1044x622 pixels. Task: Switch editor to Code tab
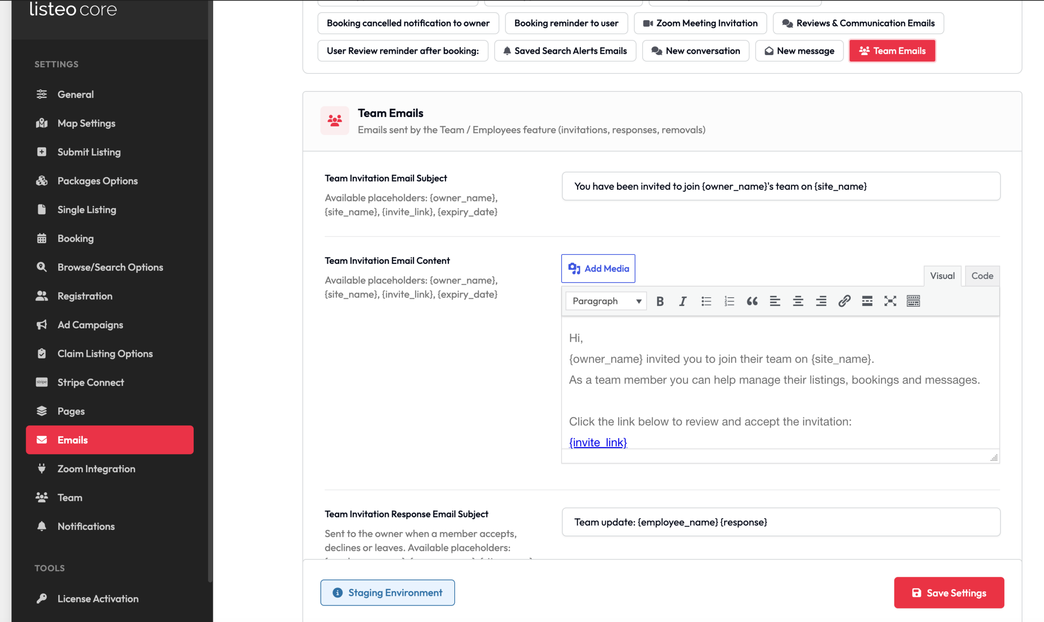982,276
